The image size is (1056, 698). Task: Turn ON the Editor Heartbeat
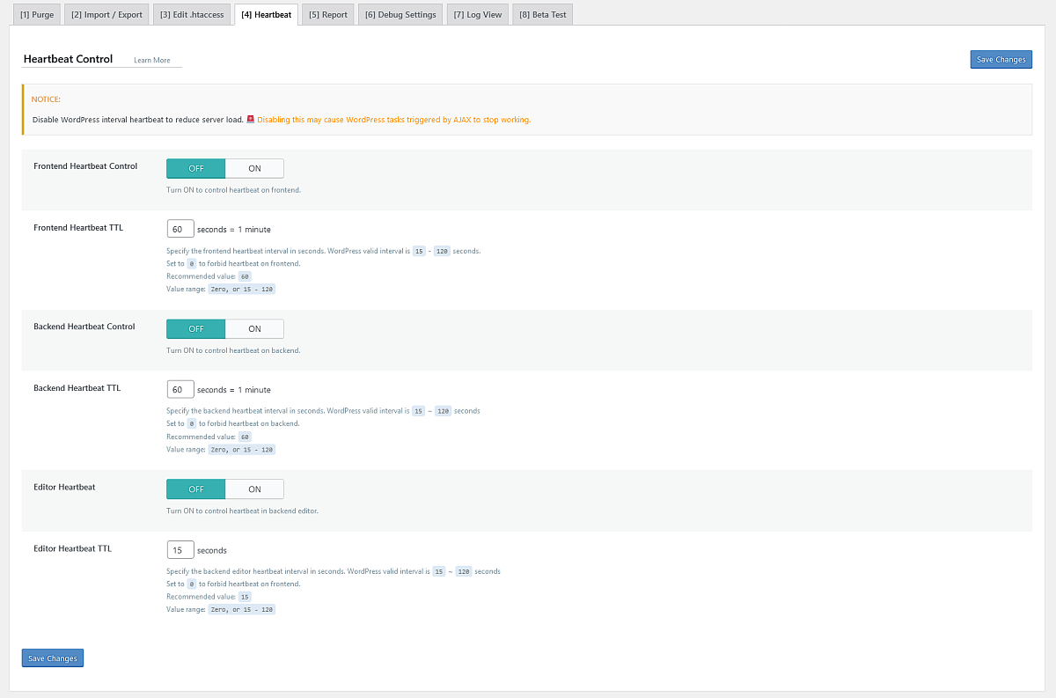(254, 489)
